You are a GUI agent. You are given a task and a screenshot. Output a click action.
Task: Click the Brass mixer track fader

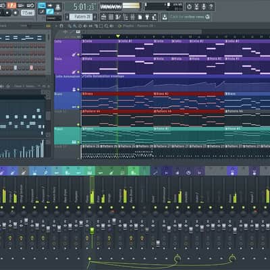[x=103, y=225]
